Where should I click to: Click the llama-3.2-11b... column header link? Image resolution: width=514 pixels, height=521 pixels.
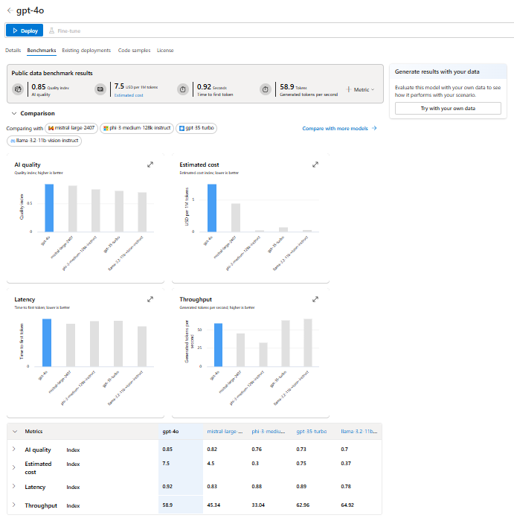(x=359, y=432)
